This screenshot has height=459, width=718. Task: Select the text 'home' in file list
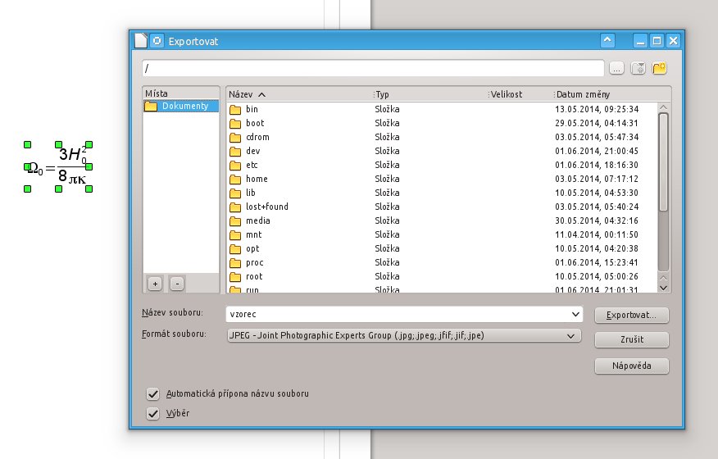pos(257,180)
